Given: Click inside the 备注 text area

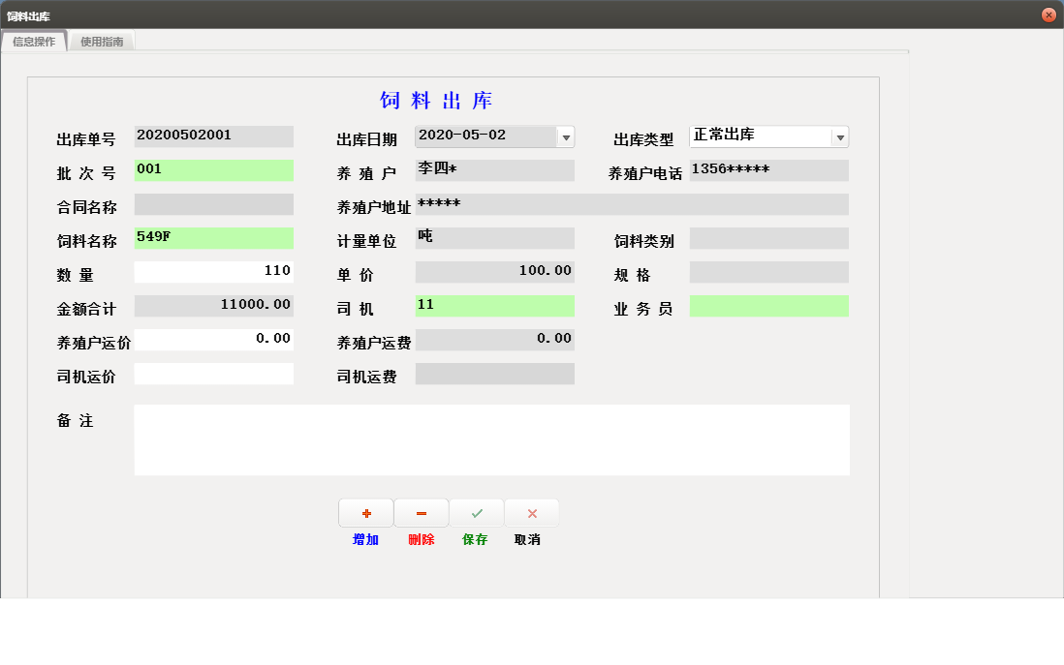Looking at the screenshot, I should (491, 440).
